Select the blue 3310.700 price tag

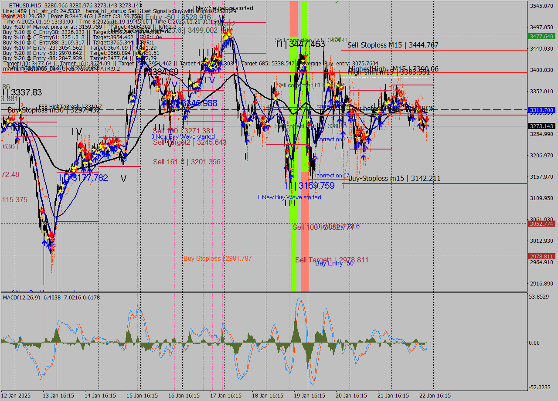tap(541, 110)
